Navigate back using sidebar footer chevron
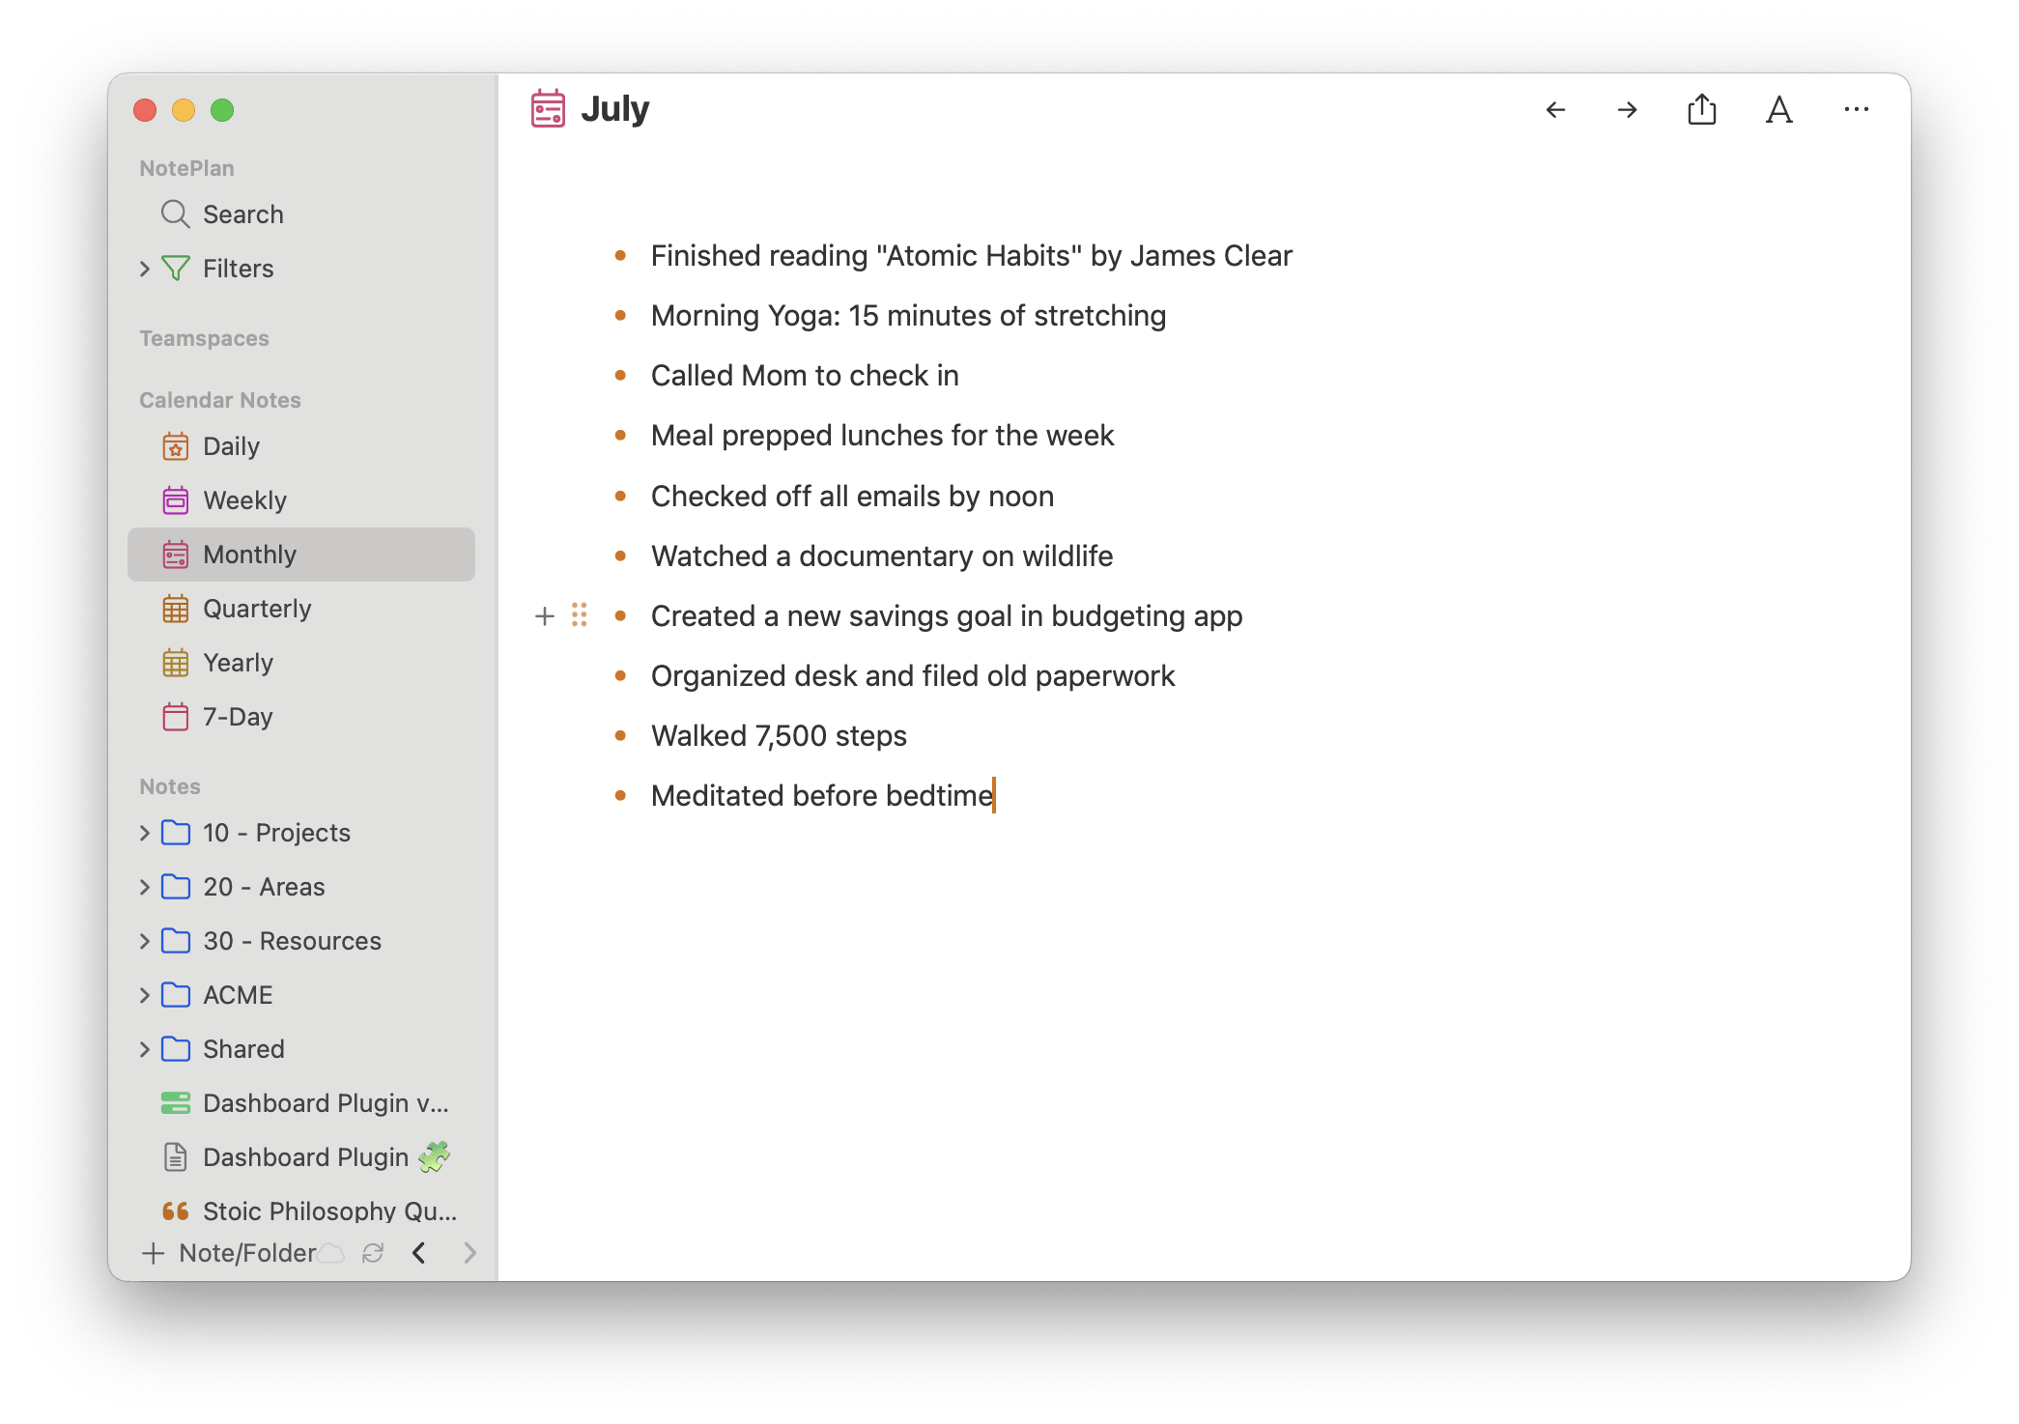The height and width of the screenshot is (1424, 2019). pyautogui.click(x=419, y=1253)
